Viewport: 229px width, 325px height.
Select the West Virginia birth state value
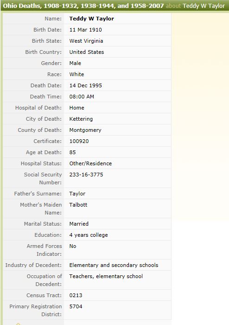pyautogui.click(x=86, y=41)
